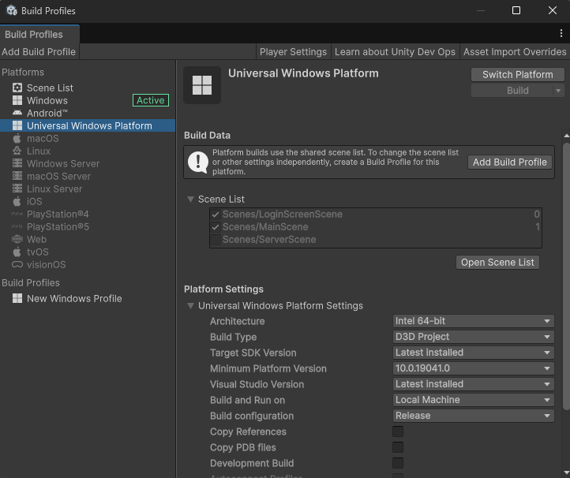The height and width of the screenshot is (478, 570).
Task: Click the macOS Server icon
Action: coord(17,176)
